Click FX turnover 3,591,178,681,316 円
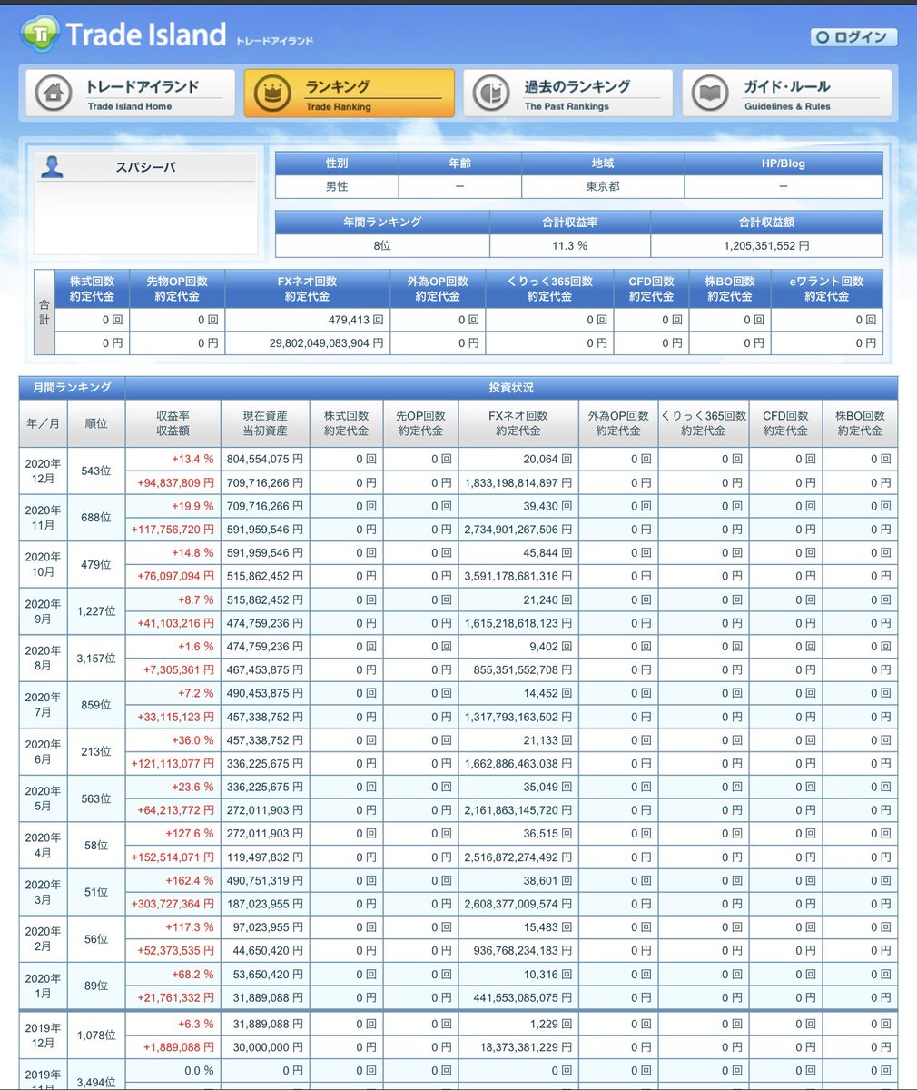 point(518,576)
